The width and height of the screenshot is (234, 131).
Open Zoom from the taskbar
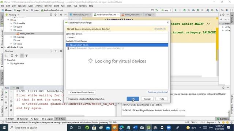pos(169,128)
